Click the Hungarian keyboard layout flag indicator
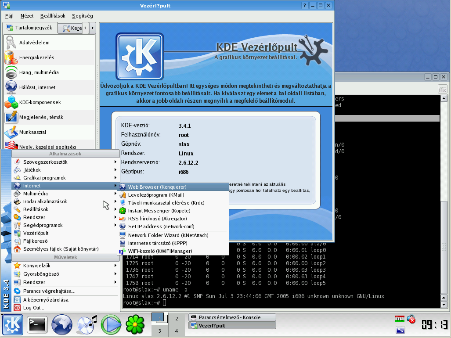The image size is (451, 338). point(400,319)
